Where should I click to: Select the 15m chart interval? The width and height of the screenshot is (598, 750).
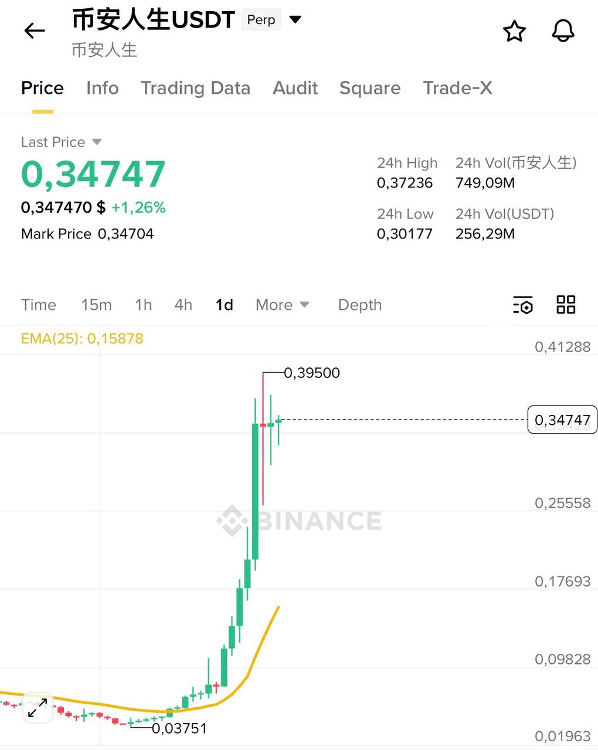tap(96, 305)
